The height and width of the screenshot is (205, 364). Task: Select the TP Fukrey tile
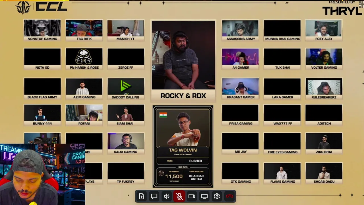[x=126, y=173]
